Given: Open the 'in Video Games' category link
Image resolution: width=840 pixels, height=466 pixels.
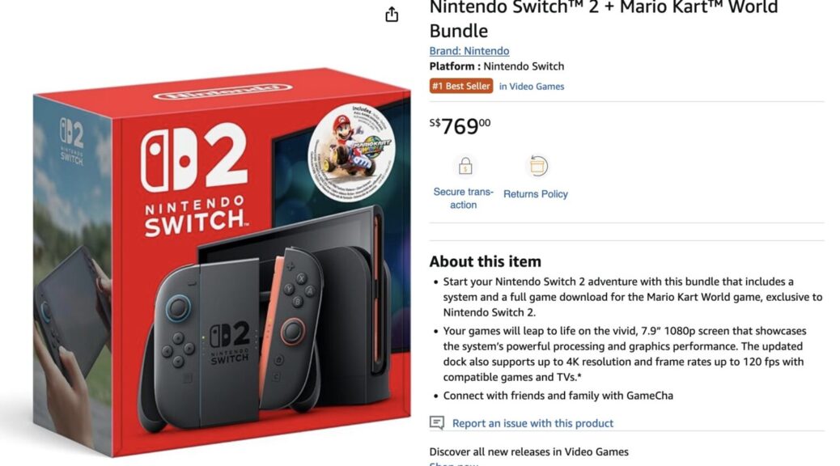Looking at the screenshot, I should (x=532, y=87).
